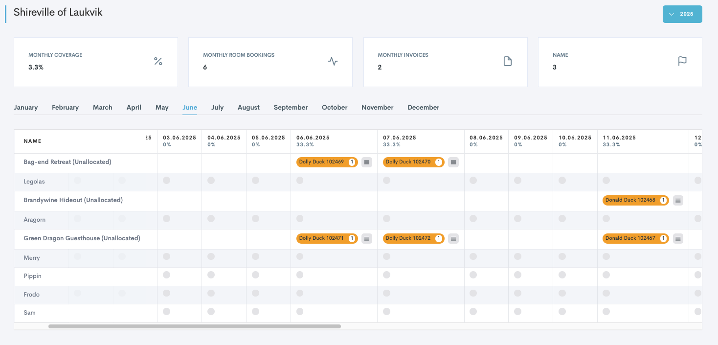Viewport: 718px width, 345px height.
Task: Open list menu beside Dolly Duck 102470
Action: pyautogui.click(x=453, y=162)
